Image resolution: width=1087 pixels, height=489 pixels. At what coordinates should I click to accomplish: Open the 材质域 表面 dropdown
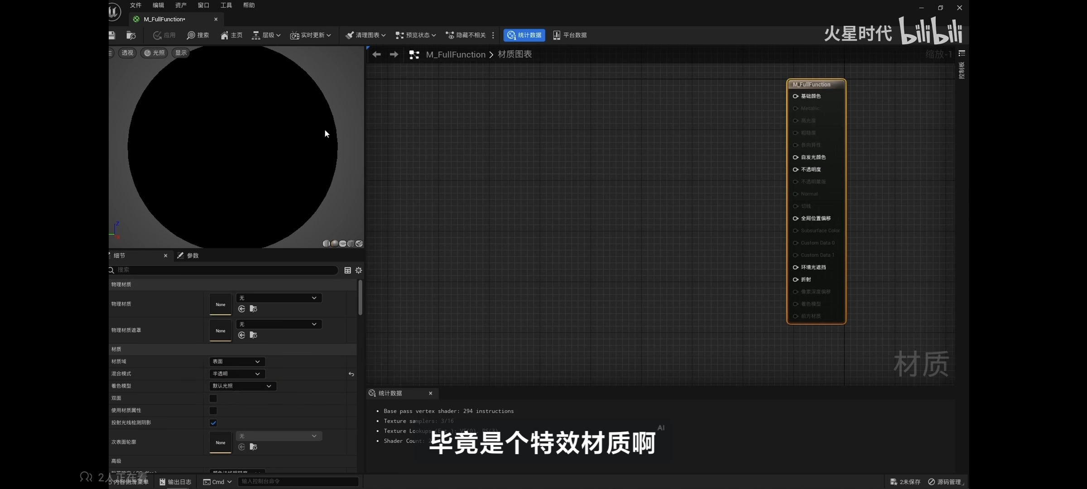(x=237, y=362)
